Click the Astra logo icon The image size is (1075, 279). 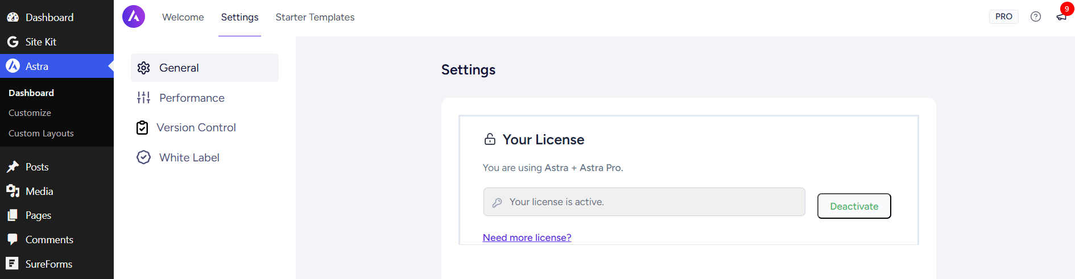(x=134, y=16)
